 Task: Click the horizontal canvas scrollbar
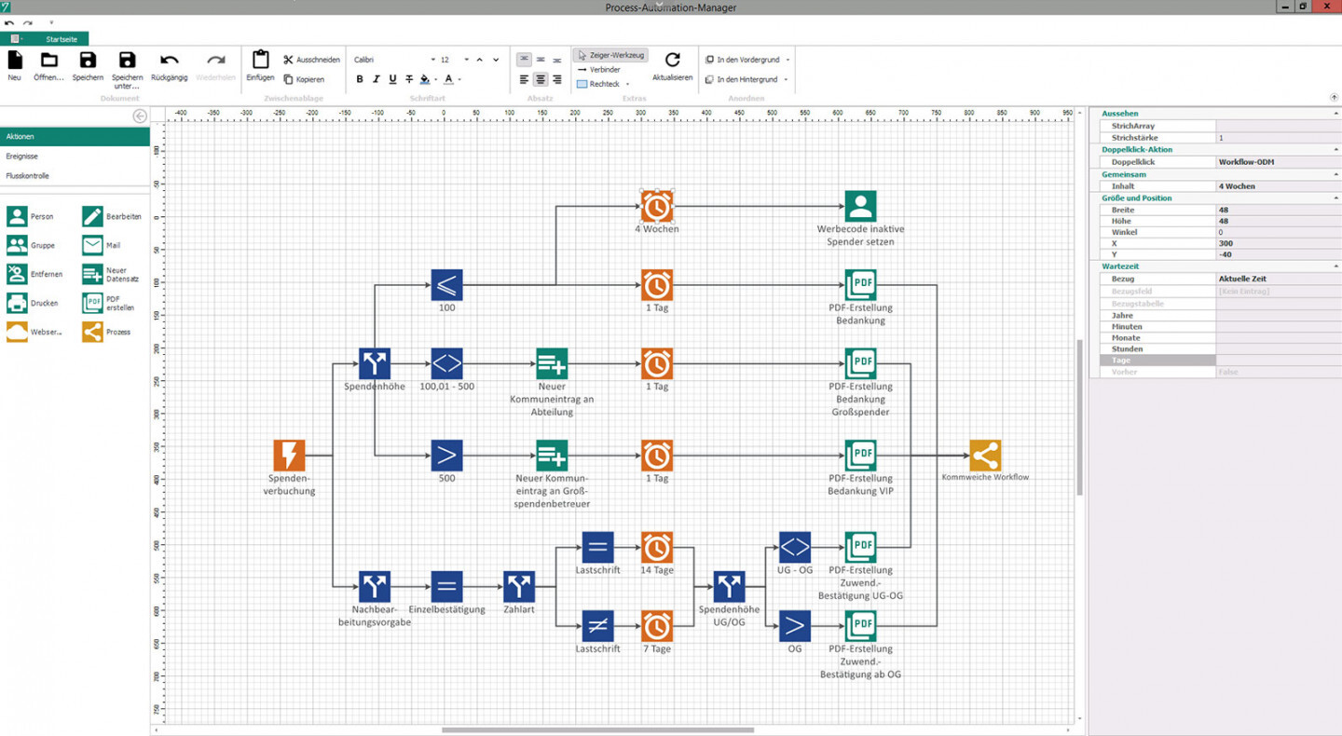(x=597, y=730)
